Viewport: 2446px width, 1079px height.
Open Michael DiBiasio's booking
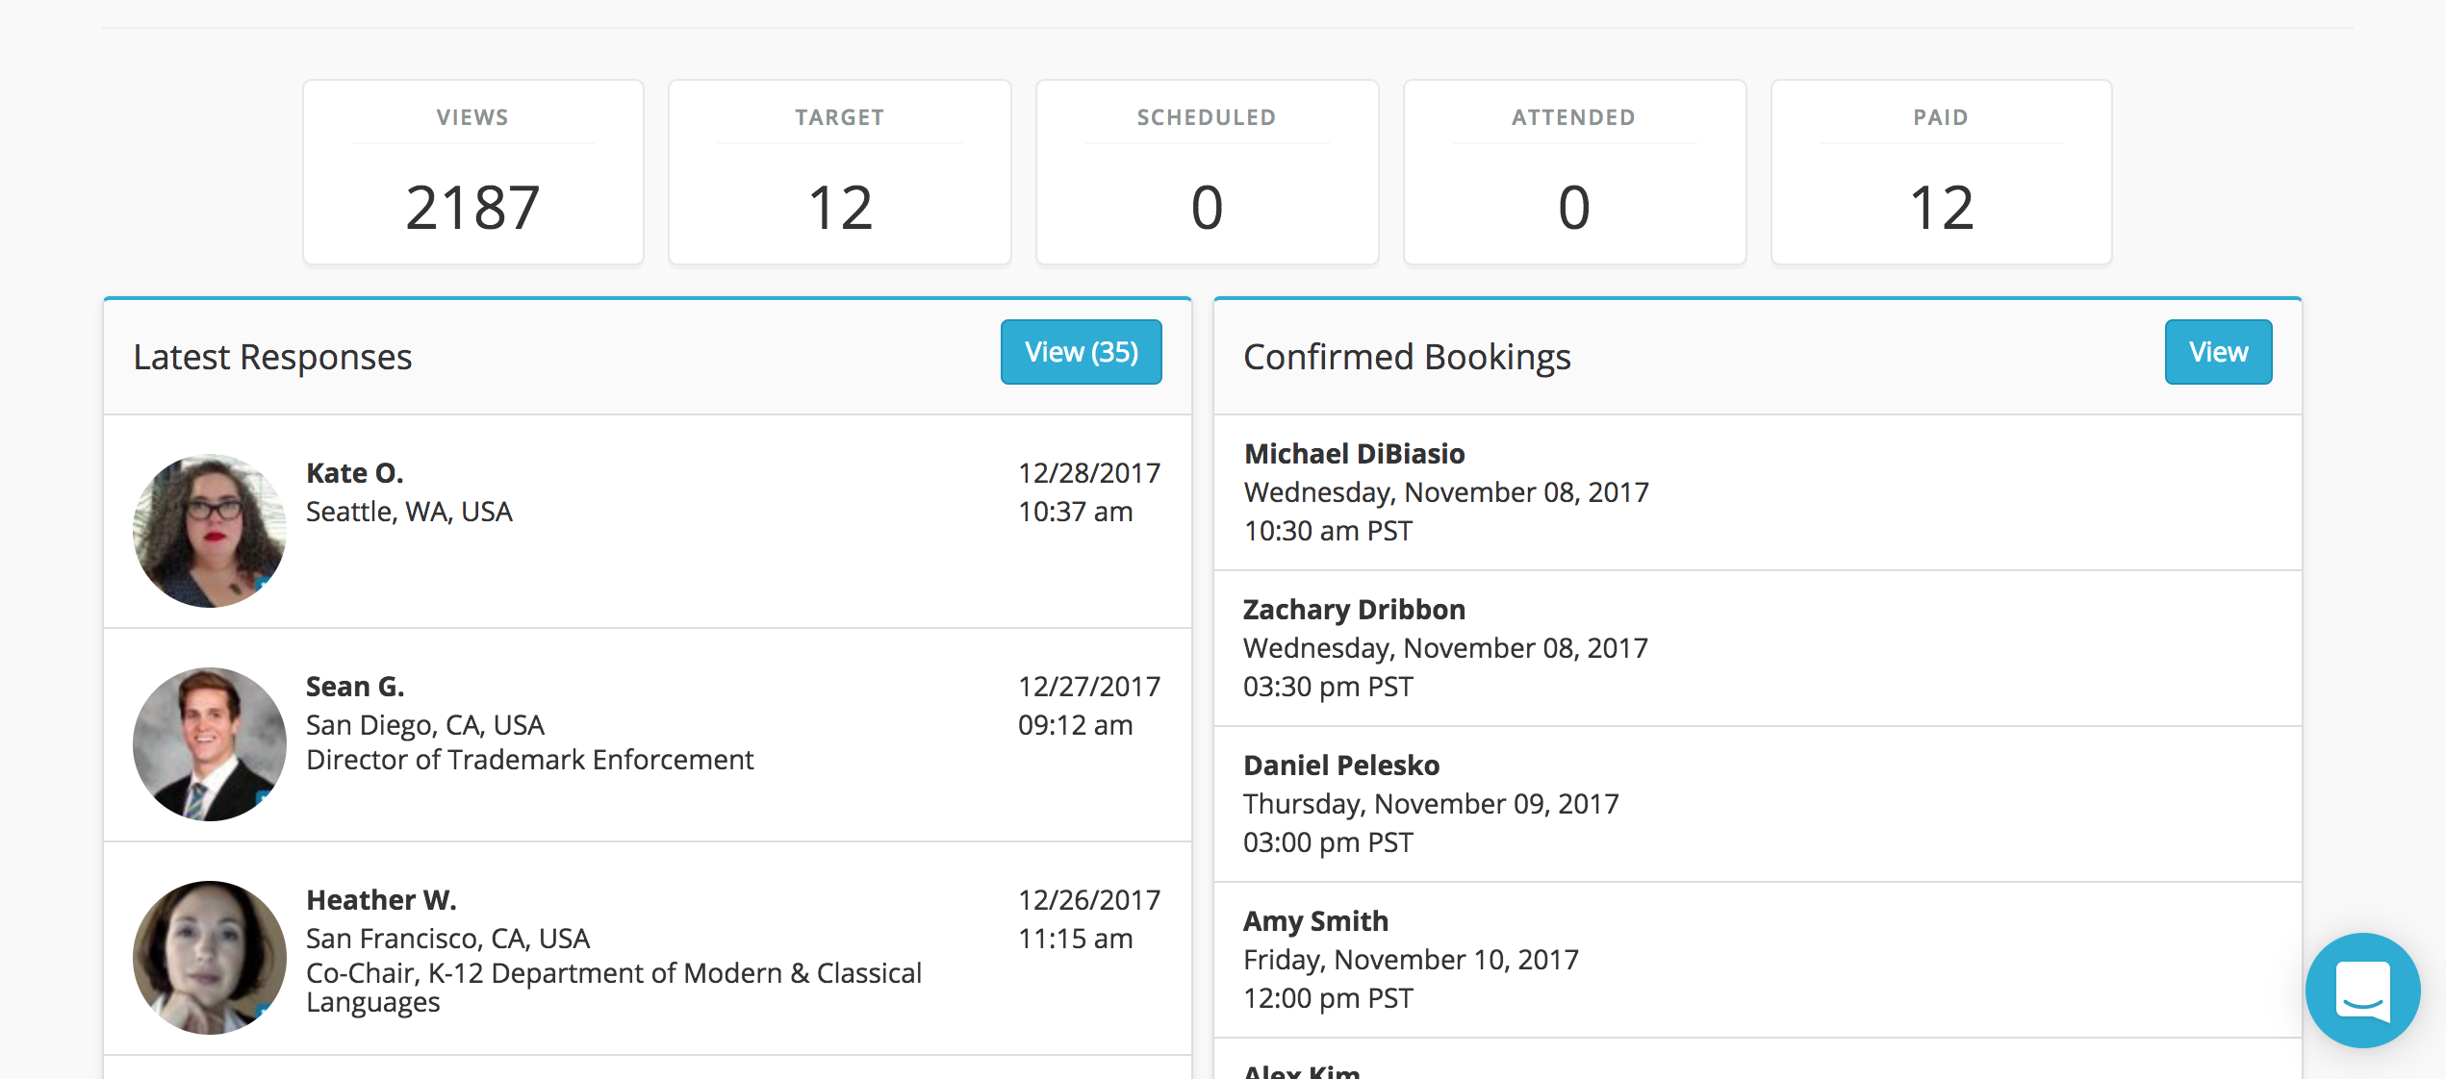[x=1354, y=454]
